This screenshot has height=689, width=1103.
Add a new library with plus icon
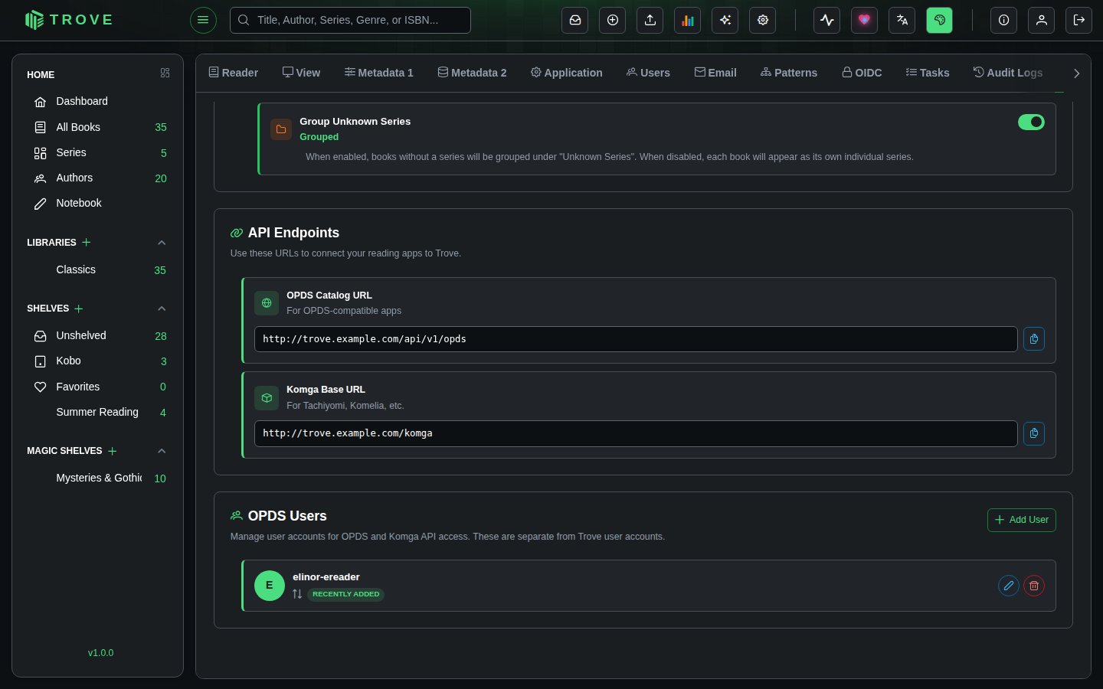pyautogui.click(x=87, y=243)
